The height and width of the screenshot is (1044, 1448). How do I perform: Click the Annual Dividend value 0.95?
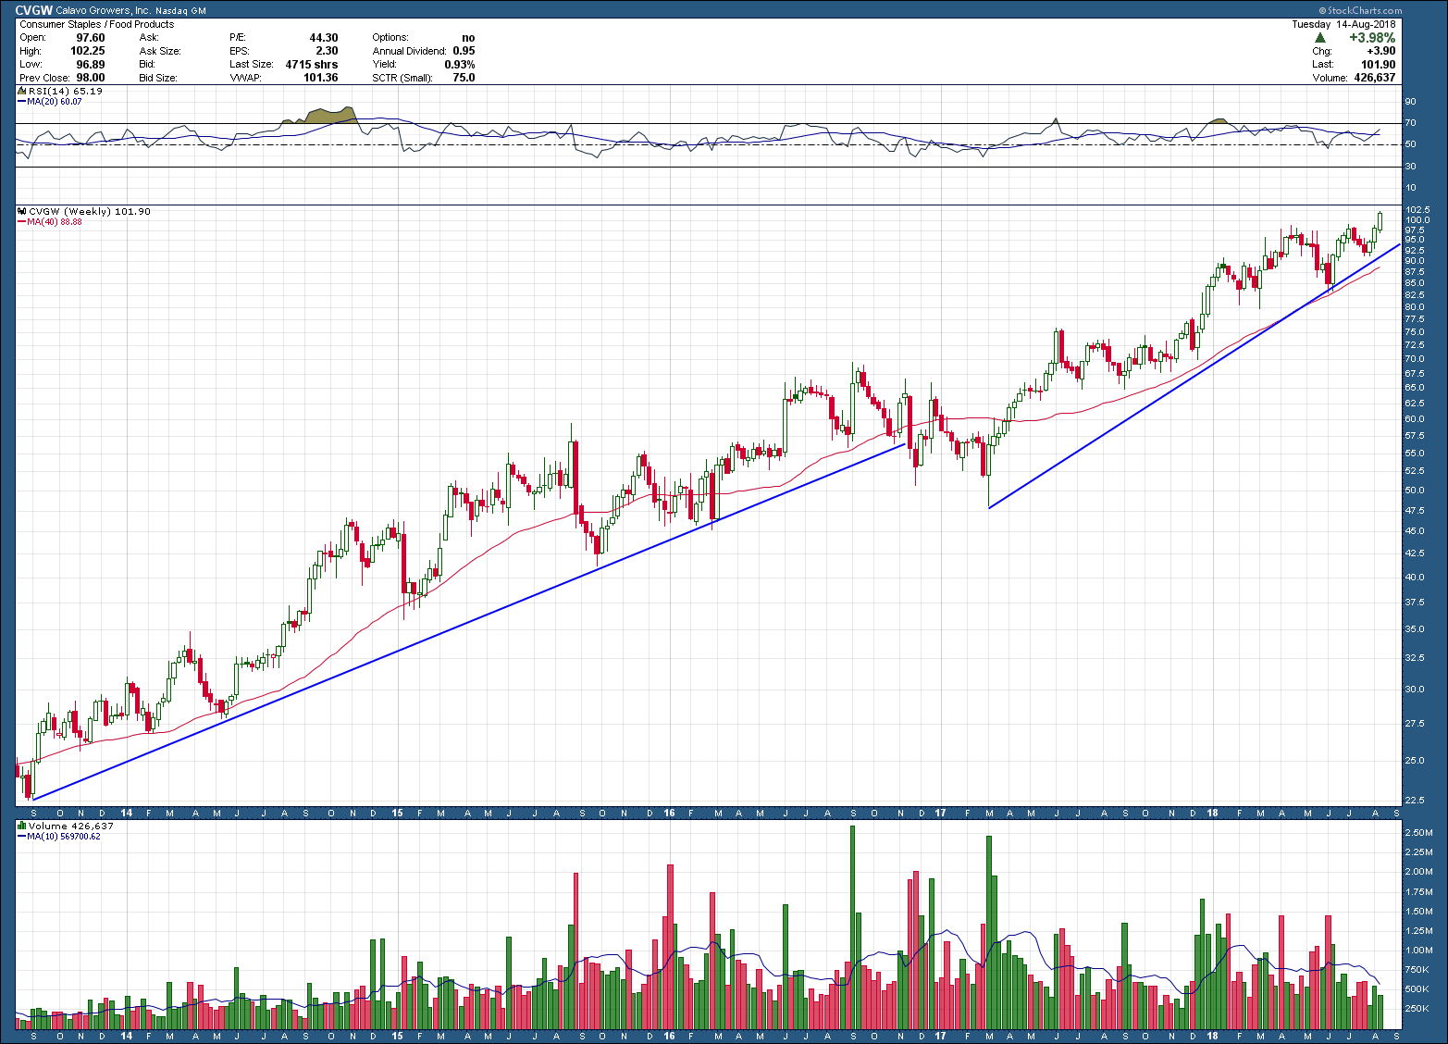coord(464,51)
